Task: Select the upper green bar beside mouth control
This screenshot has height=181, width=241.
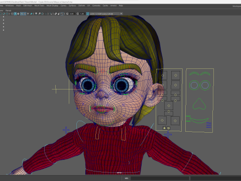Action: [188, 116]
